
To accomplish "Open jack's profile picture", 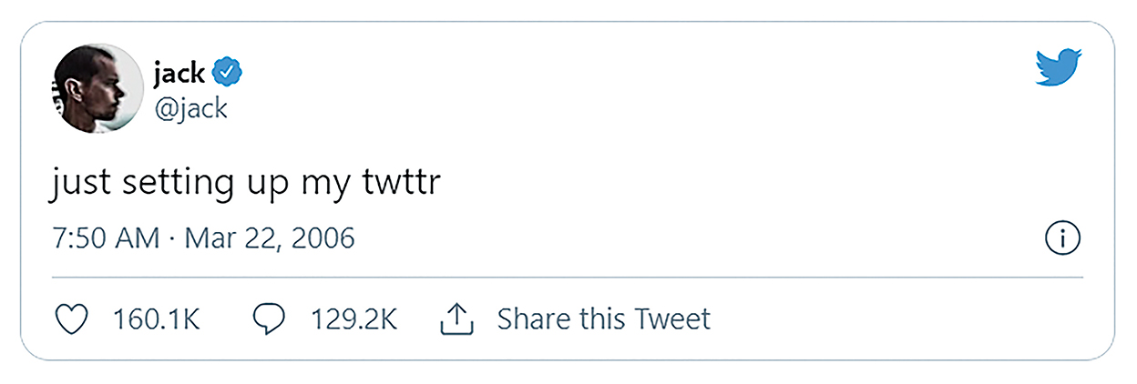I will coord(99,88).
